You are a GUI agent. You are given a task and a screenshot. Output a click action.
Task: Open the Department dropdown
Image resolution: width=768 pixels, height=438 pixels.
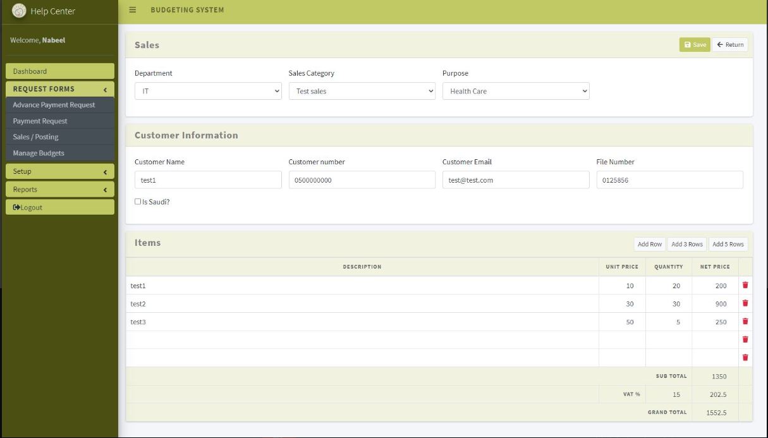(x=208, y=91)
